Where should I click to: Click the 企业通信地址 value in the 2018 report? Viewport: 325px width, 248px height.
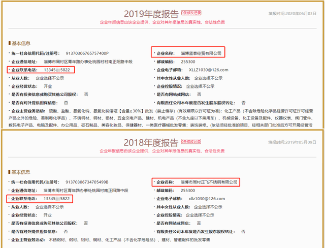click(x=92, y=190)
